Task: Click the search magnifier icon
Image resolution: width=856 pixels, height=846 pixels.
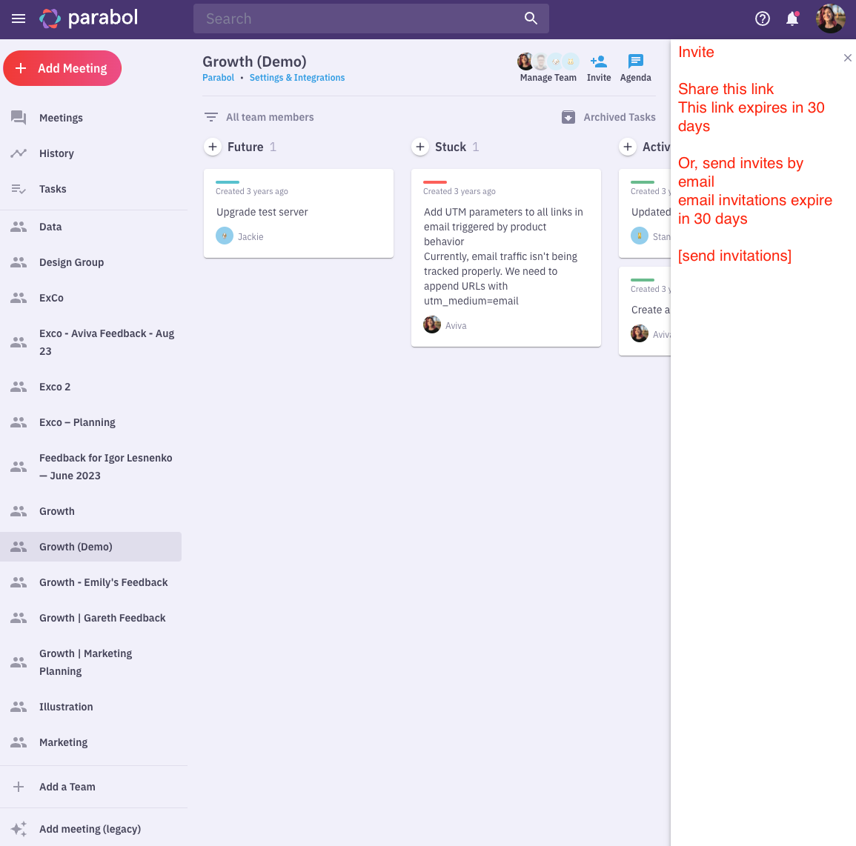Action: [531, 18]
